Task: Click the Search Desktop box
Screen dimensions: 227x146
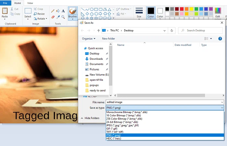Action: click(200, 31)
